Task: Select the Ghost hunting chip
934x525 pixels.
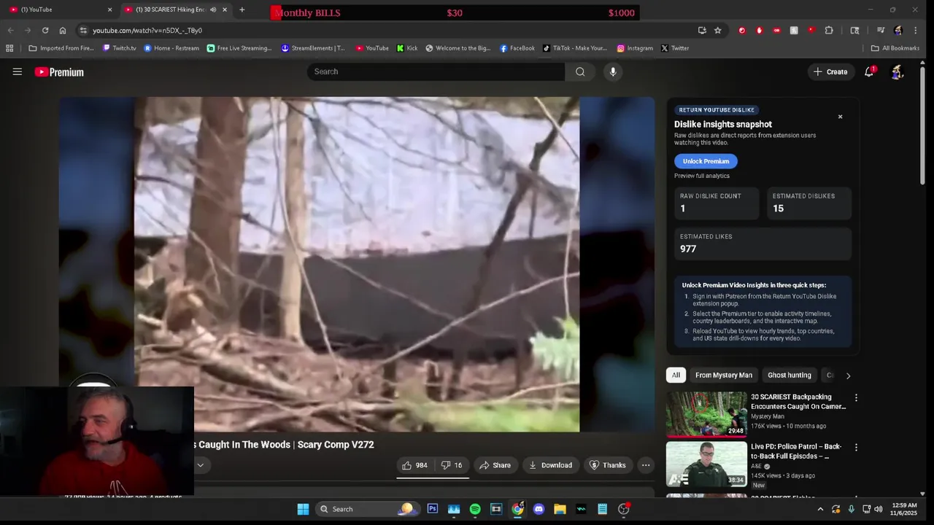Action: [x=789, y=376]
